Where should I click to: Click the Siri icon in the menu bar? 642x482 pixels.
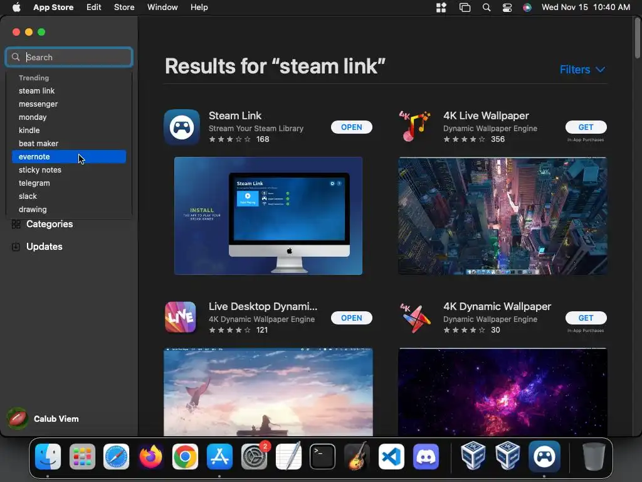point(527,8)
